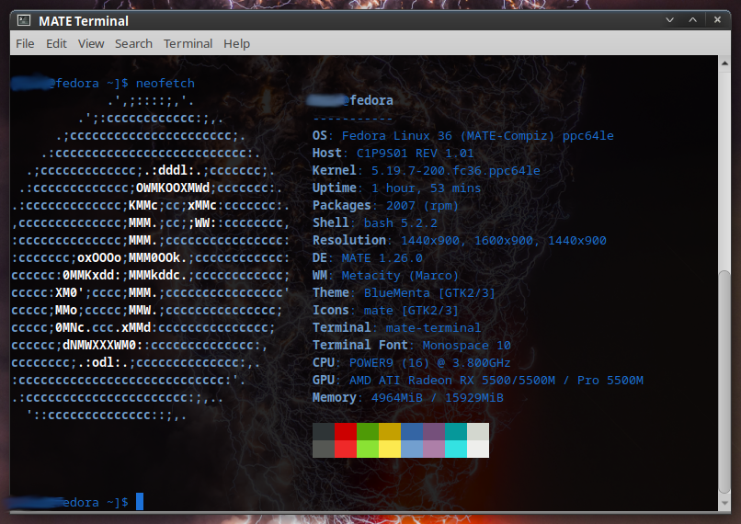Image resolution: width=741 pixels, height=524 pixels.
Task: Click the 'neofetch' command text
Action: (165, 83)
